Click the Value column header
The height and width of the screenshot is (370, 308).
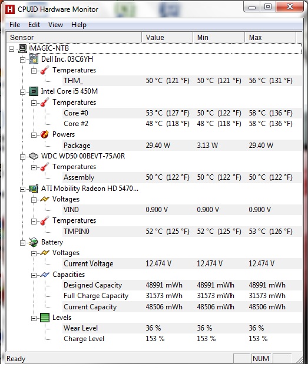click(x=167, y=38)
